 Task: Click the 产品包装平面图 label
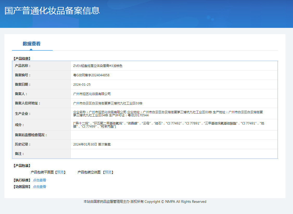tap(42, 172)
